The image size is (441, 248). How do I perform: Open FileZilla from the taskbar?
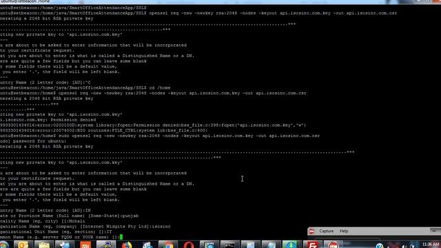coord(312,245)
